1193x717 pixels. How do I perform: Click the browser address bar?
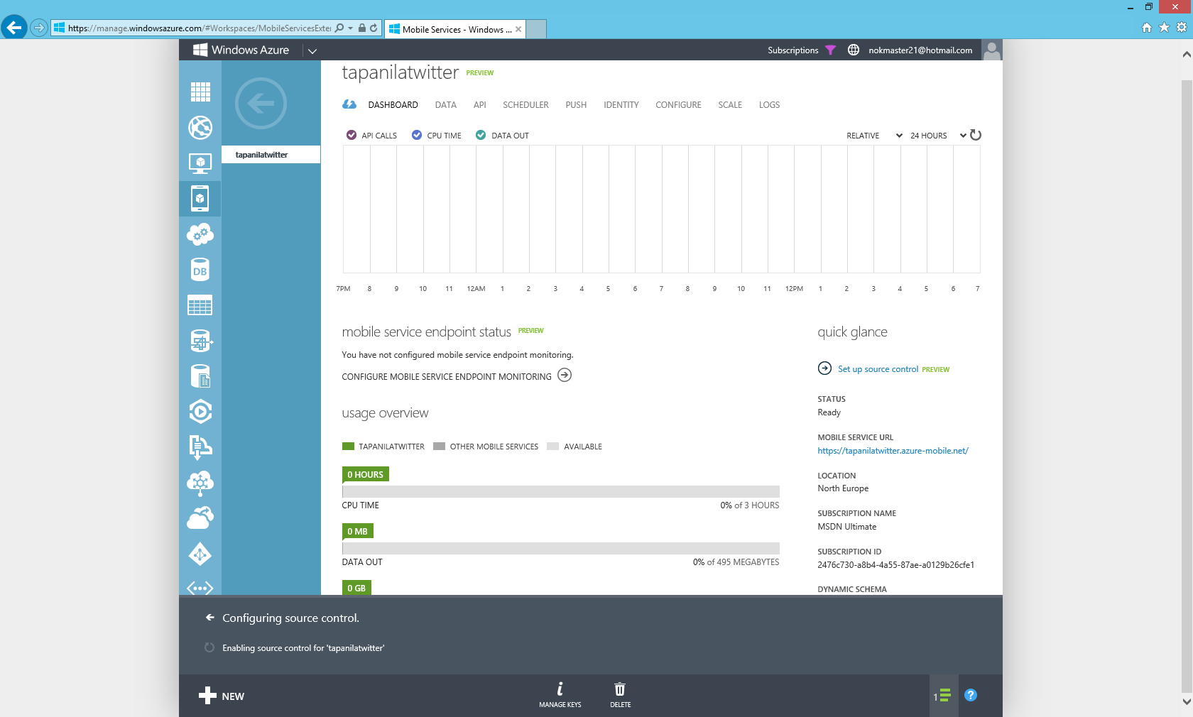click(199, 28)
